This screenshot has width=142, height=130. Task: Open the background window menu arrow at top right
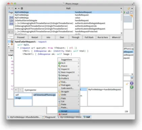132,8
